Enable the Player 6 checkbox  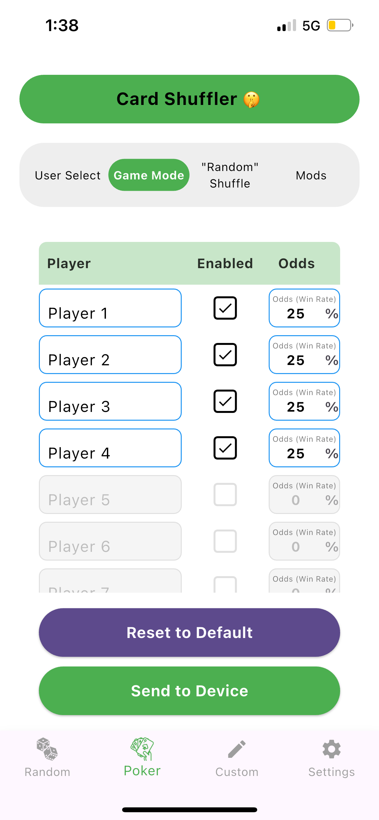pyautogui.click(x=225, y=541)
